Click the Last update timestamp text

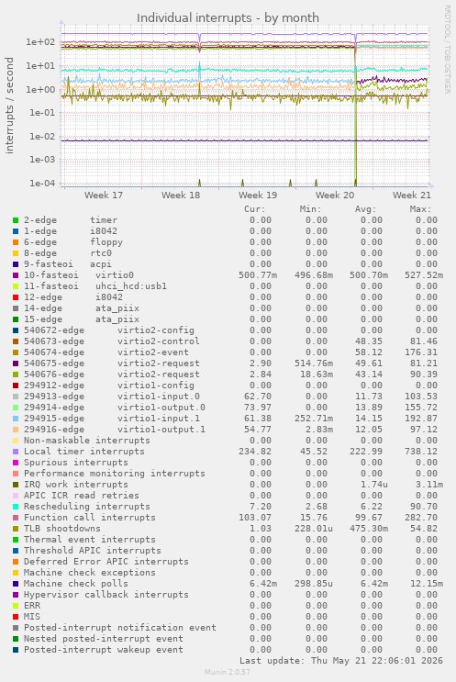pos(341,661)
